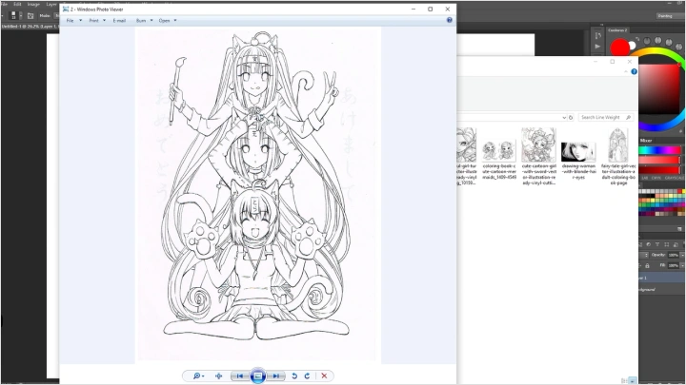The width and height of the screenshot is (686, 385).
Task: Click the white background color circle in Coolorus
Action: (633, 46)
